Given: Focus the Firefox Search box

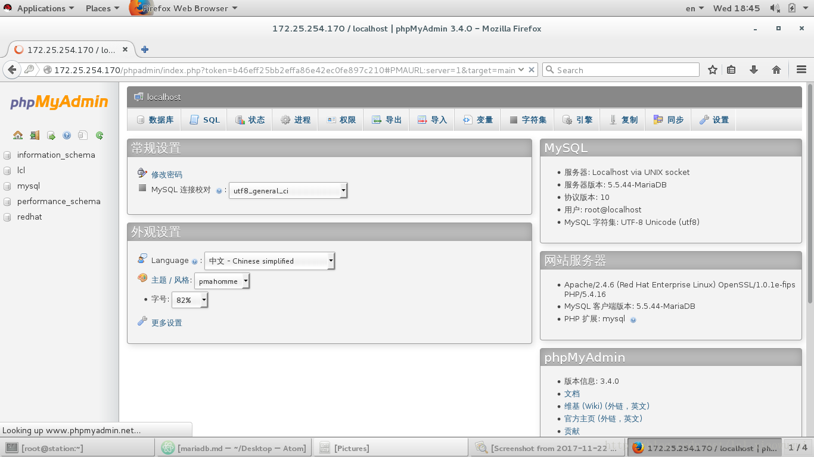Looking at the screenshot, I should 620,70.
